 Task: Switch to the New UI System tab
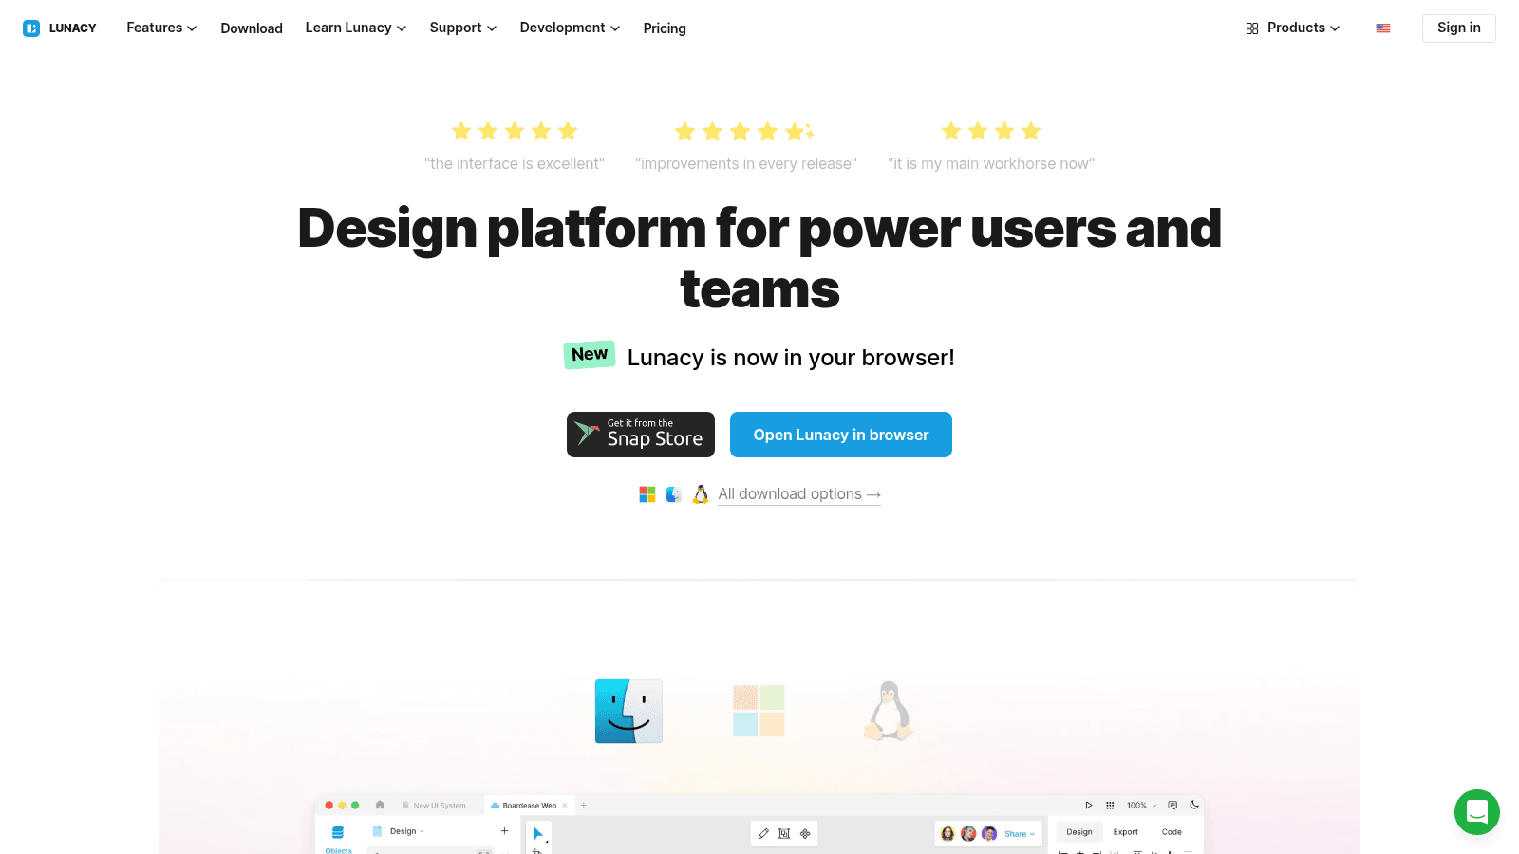coord(435,805)
